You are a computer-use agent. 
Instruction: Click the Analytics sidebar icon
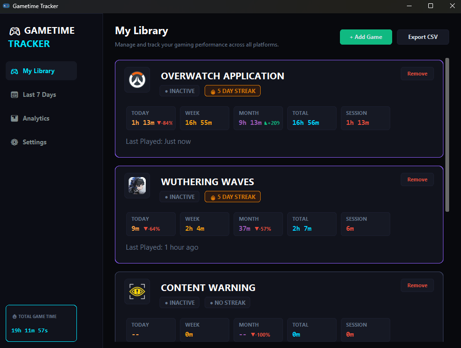point(14,118)
